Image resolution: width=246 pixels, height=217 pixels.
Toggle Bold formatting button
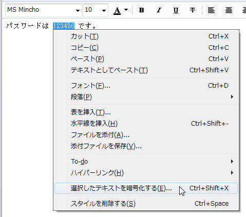coord(142,10)
